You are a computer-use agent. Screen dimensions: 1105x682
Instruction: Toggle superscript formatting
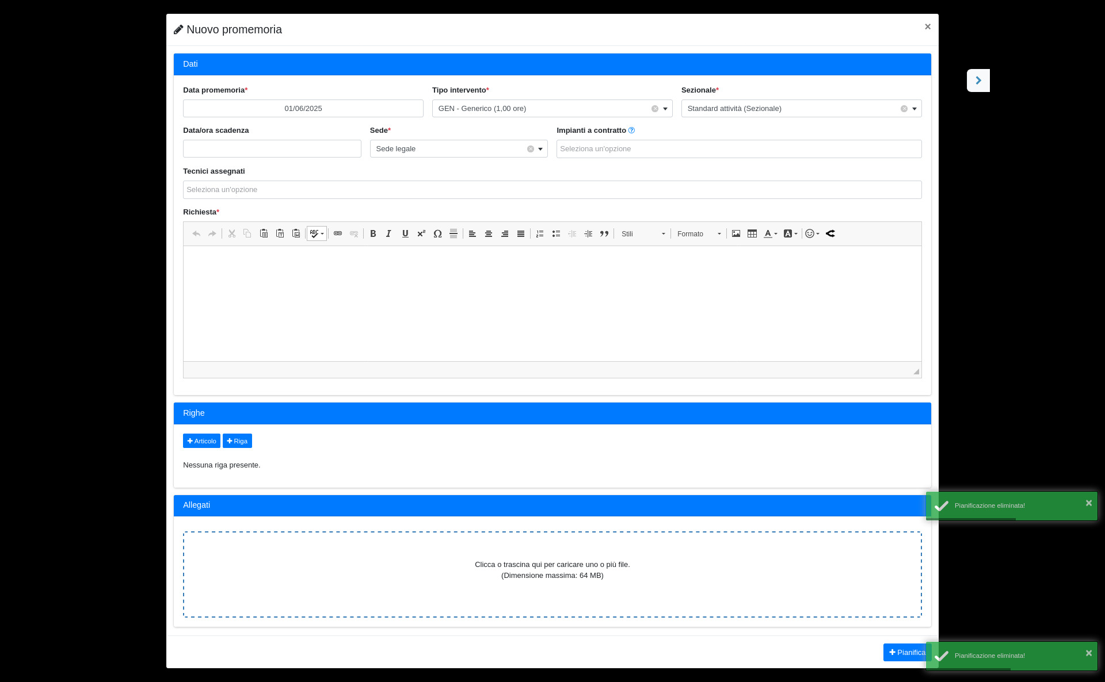pyautogui.click(x=421, y=233)
